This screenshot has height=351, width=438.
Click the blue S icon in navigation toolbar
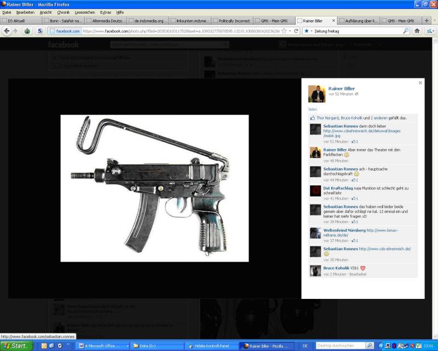40,31
